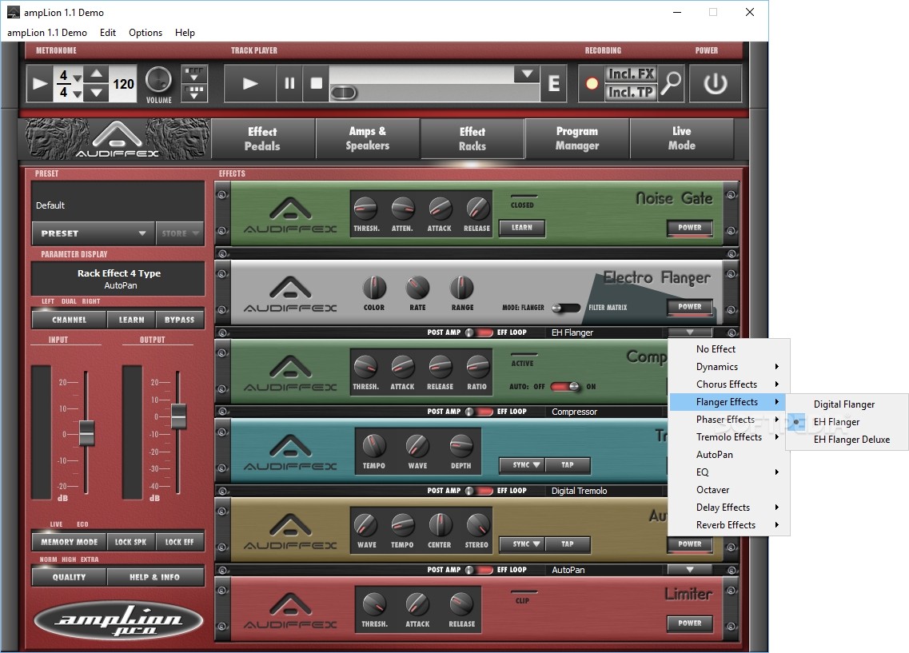Click the Compressor RATIO knob

pyautogui.click(x=477, y=366)
